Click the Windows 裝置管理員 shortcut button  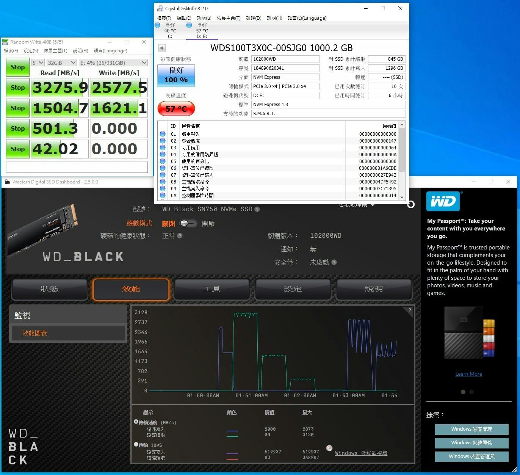tap(472, 456)
